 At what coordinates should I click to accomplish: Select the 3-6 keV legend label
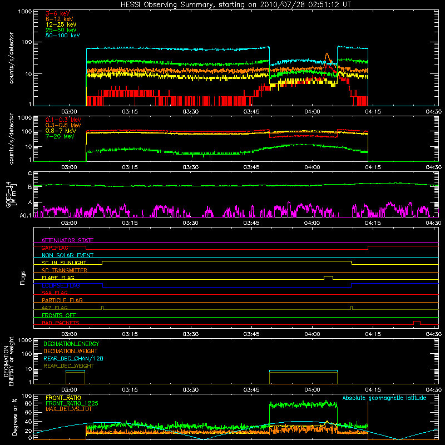coord(58,13)
